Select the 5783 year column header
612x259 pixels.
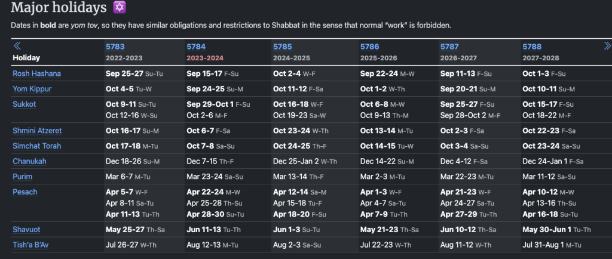pyautogui.click(x=115, y=47)
